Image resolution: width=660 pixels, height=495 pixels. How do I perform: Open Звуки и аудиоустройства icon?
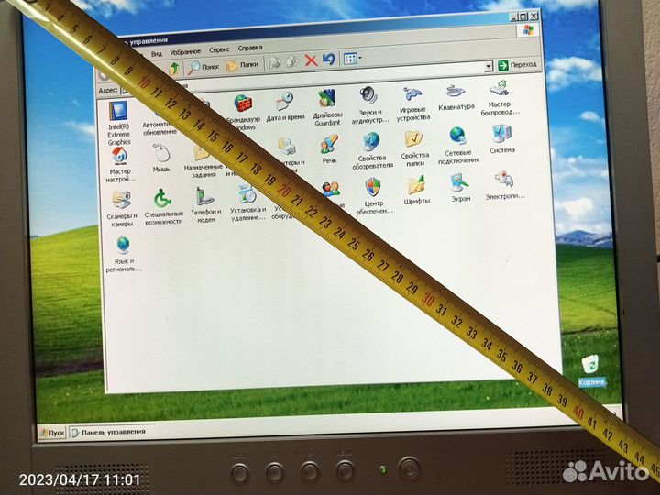coord(370,105)
